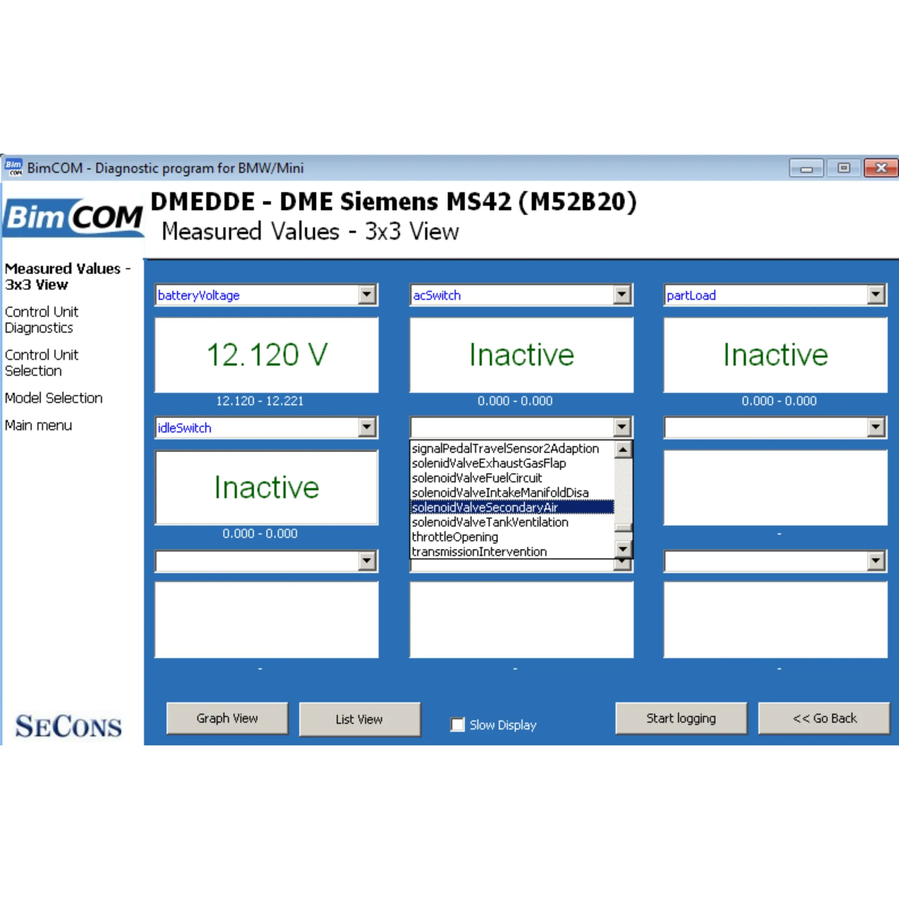
Task: Go to Control Unit Selection
Action: click(x=42, y=362)
